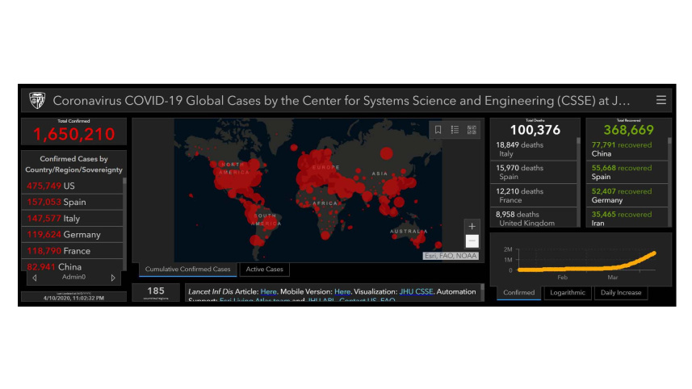The image size is (692, 389).
Task: Open the hamburger menu in the header
Action: (661, 100)
